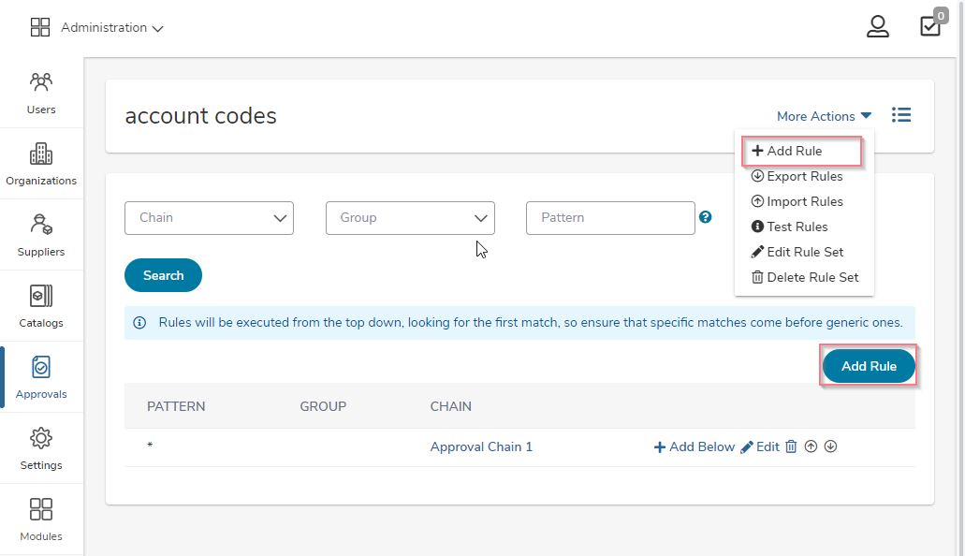965x556 pixels.
Task: Select Export Rules menu item
Action: click(797, 176)
